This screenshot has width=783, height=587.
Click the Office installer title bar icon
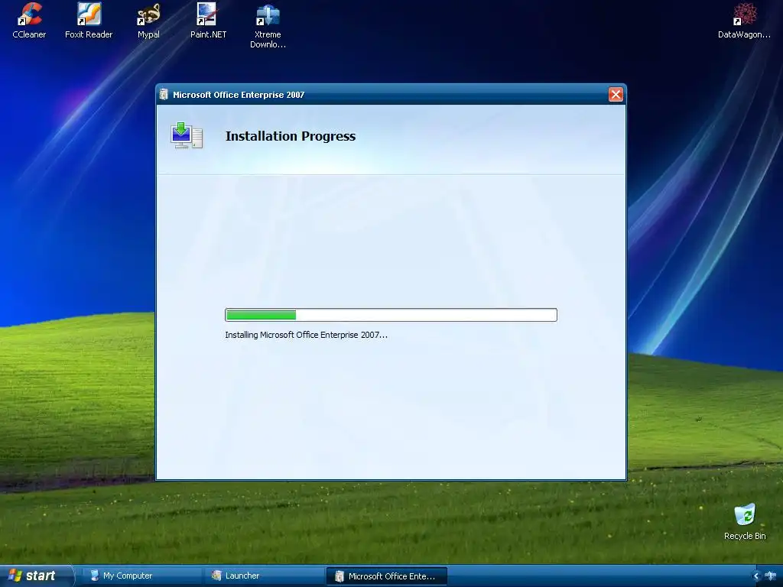164,94
